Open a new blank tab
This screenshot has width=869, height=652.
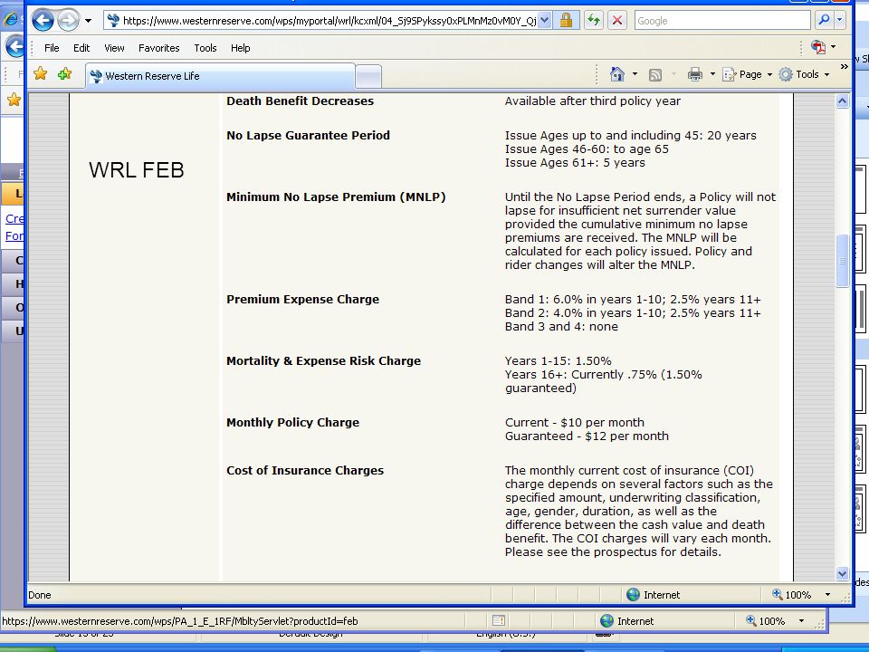tap(368, 76)
